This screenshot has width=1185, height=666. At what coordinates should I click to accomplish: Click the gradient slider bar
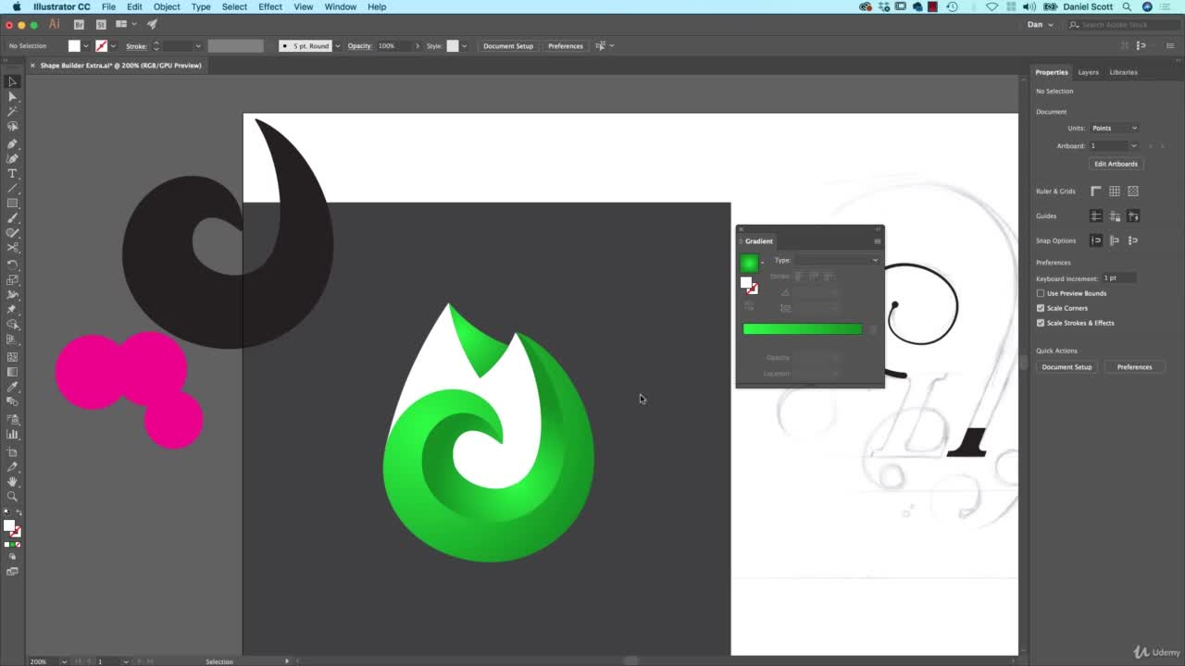[802, 329]
